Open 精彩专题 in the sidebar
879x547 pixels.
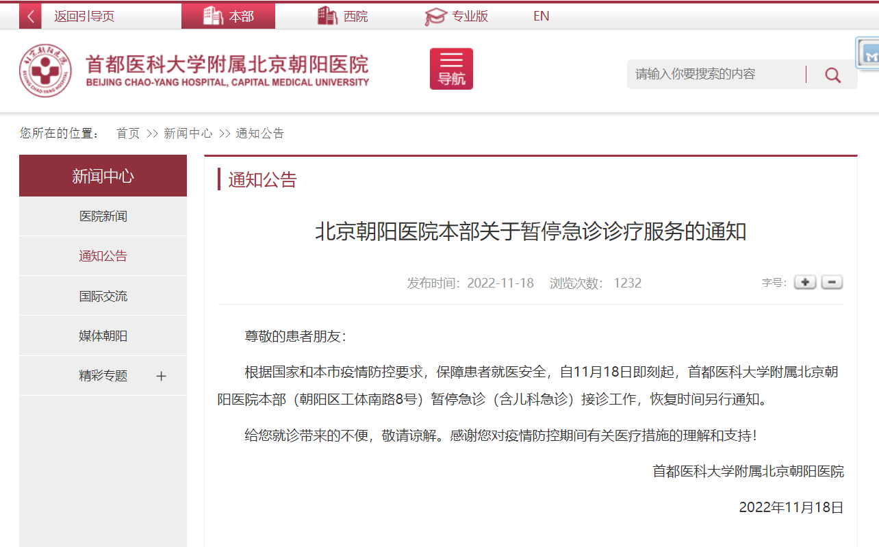click(x=103, y=376)
